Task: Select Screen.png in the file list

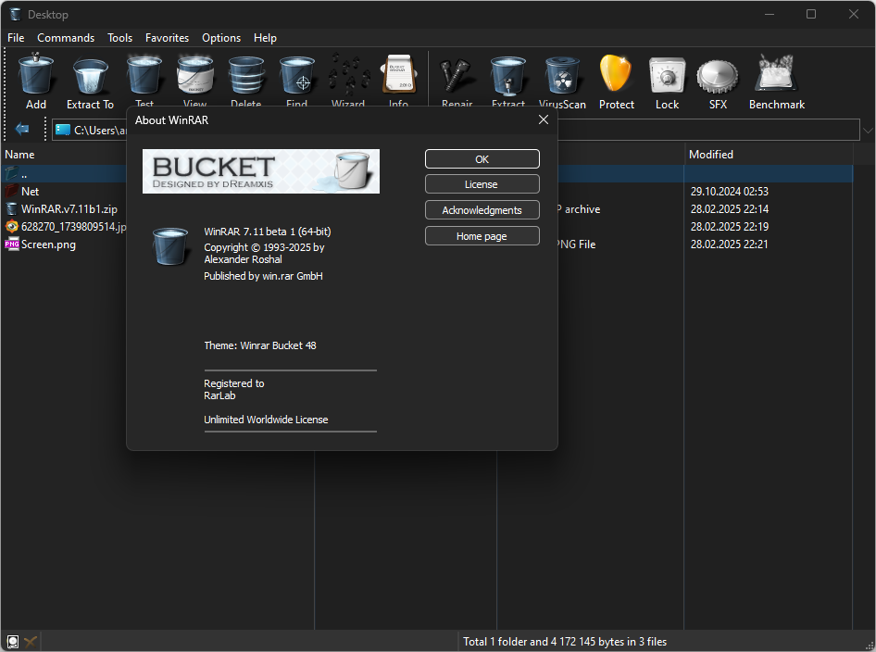Action: pos(48,244)
